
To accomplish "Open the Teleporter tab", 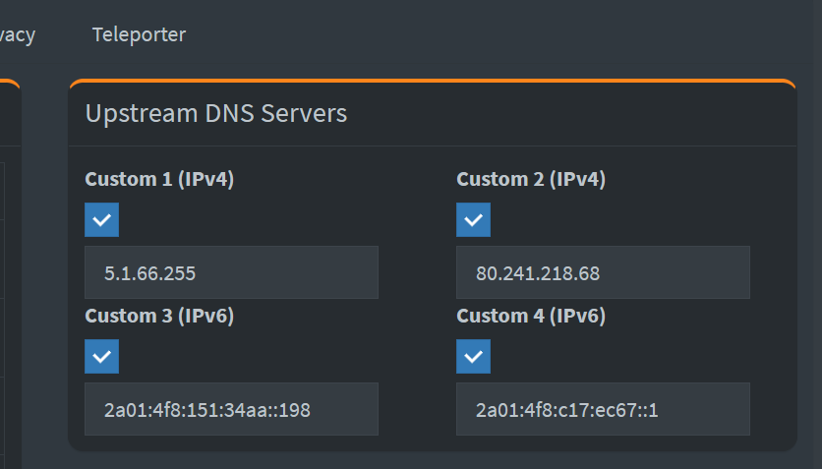I will pos(139,34).
